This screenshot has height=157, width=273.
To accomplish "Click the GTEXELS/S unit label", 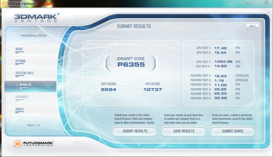I will [242, 76].
